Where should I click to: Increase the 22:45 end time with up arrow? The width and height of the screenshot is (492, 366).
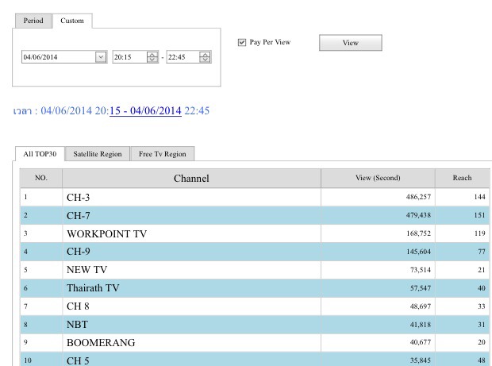[x=205, y=54]
